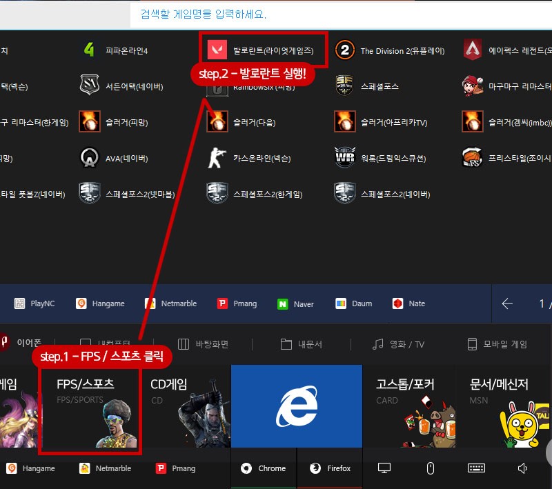The height and width of the screenshot is (489, 552).
Task: Launch Internet Explorer tile
Action: coord(297,406)
